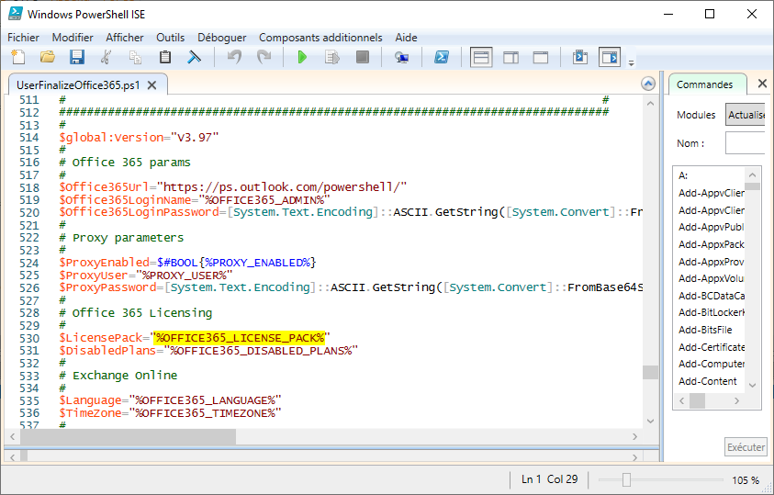Click the Stop operation square icon
Screen dimensions: 774x495
pos(363,57)
